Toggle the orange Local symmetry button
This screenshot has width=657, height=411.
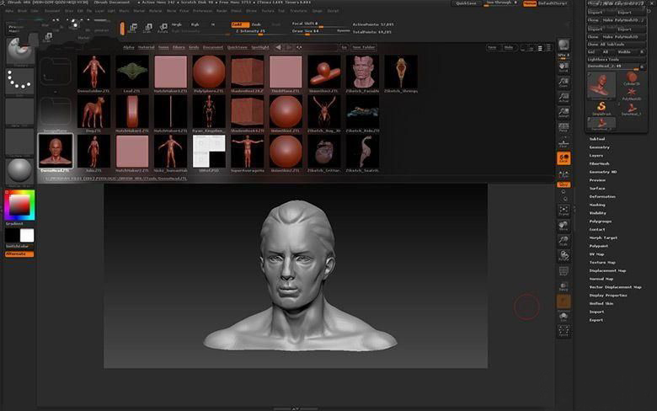tap(564, 158)
